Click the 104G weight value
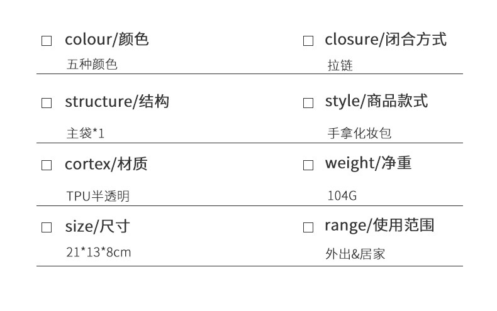 [x=342, y=195]
